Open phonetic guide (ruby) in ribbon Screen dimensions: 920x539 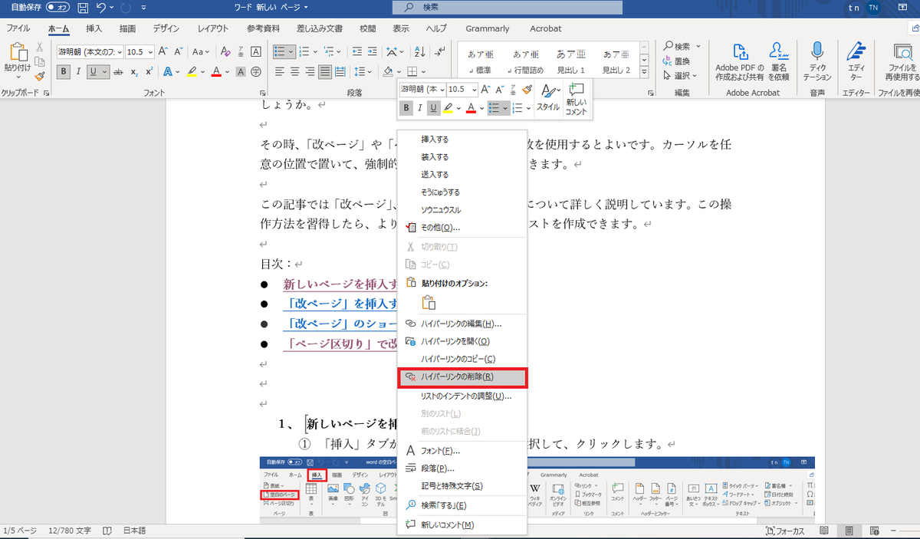click(241, 52)
